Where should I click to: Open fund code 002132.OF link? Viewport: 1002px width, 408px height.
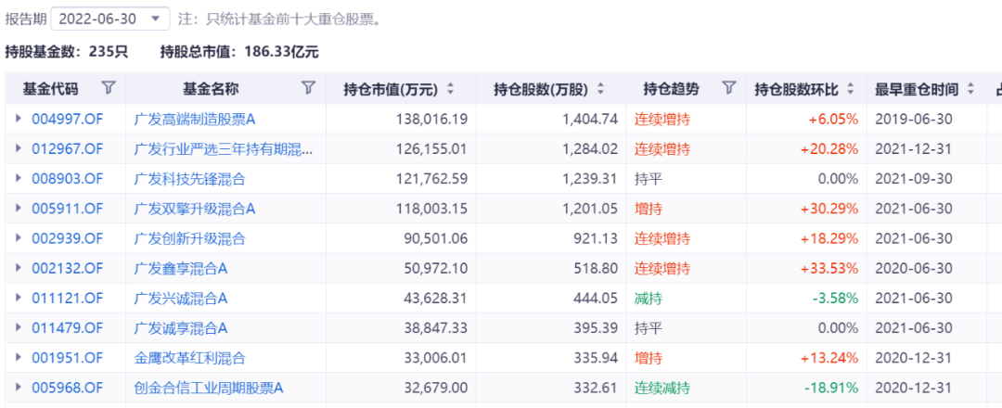coord(67,269)
